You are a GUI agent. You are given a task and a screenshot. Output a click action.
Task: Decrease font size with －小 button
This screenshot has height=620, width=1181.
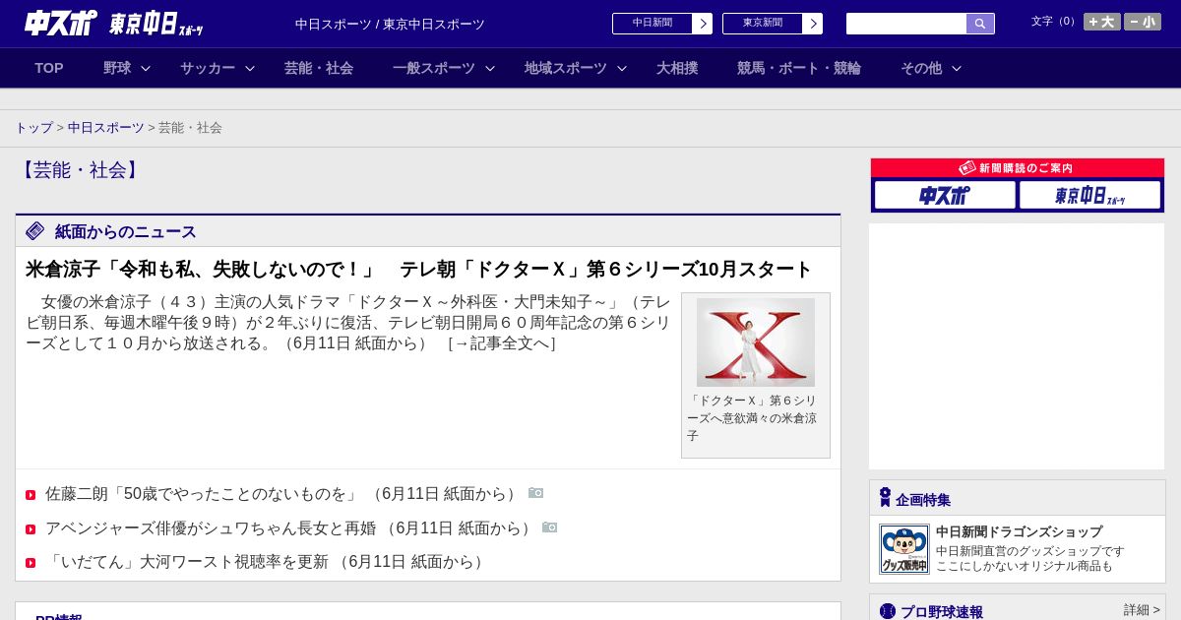click(x=1143, y=22)
